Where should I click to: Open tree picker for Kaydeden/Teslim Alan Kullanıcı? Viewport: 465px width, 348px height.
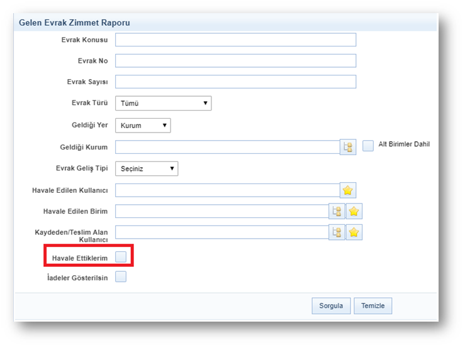point(337,233)
